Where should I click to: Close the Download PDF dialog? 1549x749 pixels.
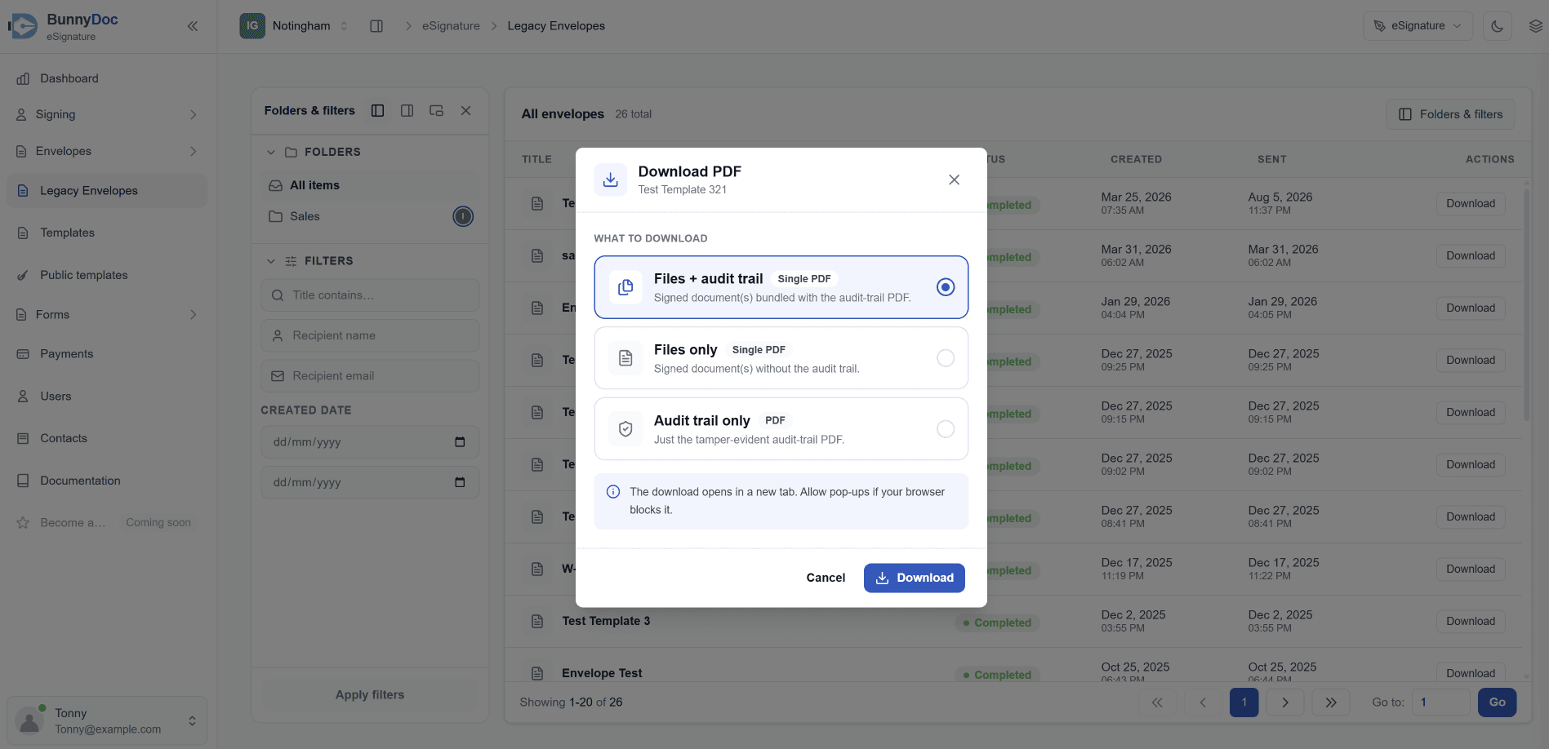tap(954, 179)
